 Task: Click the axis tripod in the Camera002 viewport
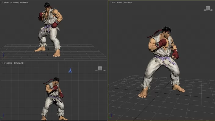pyautogui.click(x=4, y=55)
